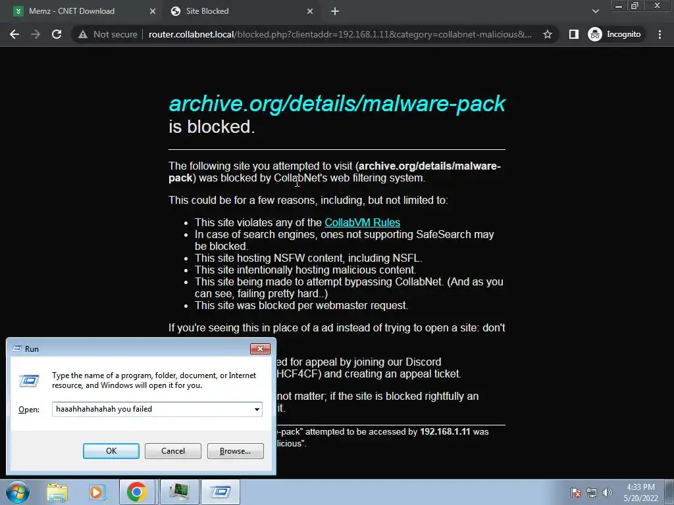
Task: Click the Chrome taskbar icon
Action: point(137,492)
